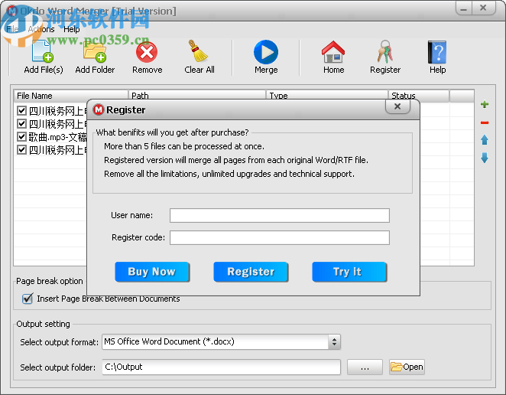Image resolution: width=506 pixels, height=395 pixels.
Task: Click the File Name column header
Action: 70,95
